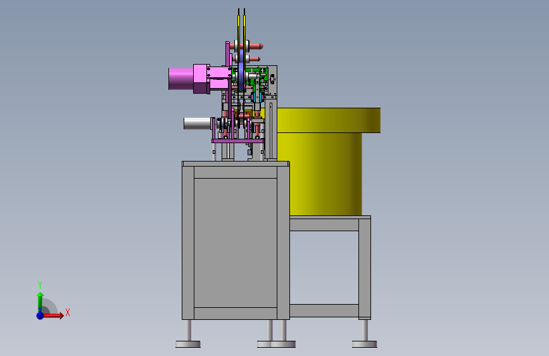Pick the magenta motor cylinder
This screenshot has height=356, width=549.
(x=181, y=79)
